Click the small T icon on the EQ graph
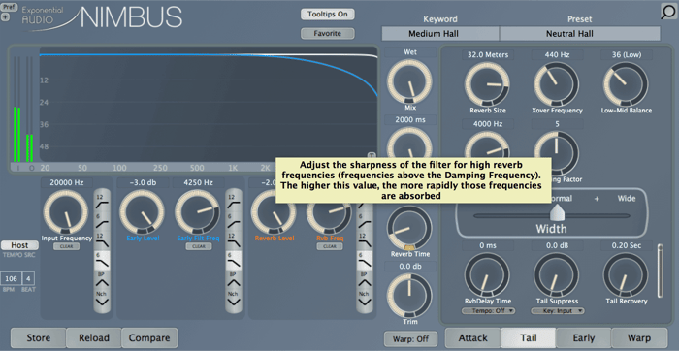Viewport: 679px width, 351px height. click(372, 155)
